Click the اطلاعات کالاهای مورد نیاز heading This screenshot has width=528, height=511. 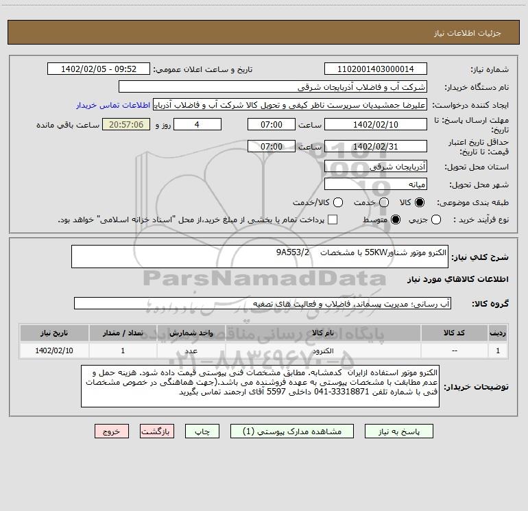(x=457, y=279)
